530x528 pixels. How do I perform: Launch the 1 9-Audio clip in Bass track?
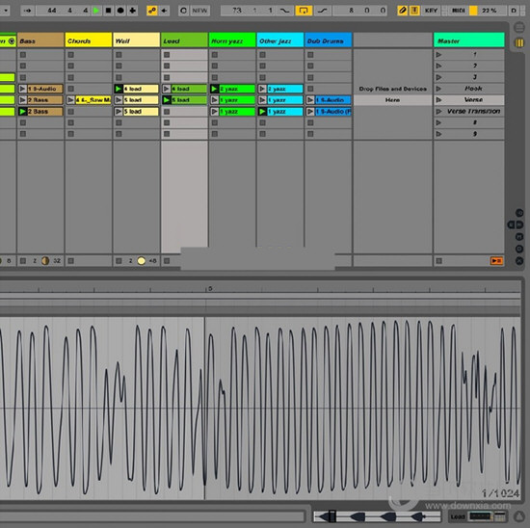point(23,89)
